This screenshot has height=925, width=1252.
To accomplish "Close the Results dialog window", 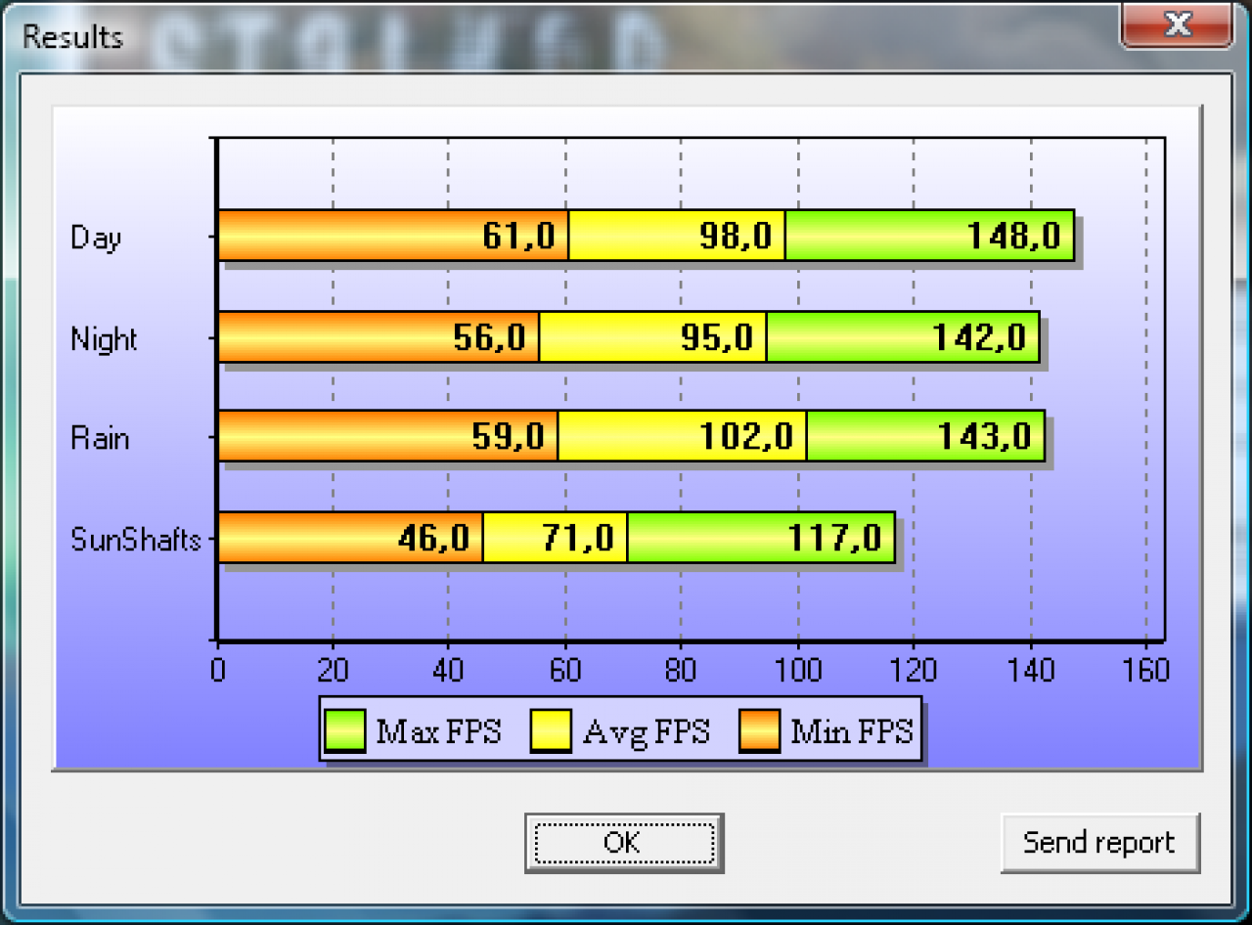I will (1177, 24).
